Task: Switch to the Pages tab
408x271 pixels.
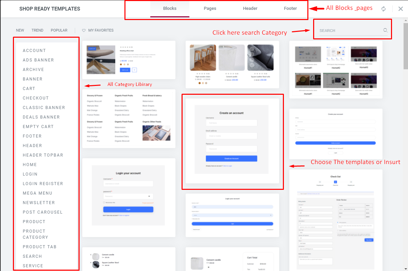Action: pos(210,8)
